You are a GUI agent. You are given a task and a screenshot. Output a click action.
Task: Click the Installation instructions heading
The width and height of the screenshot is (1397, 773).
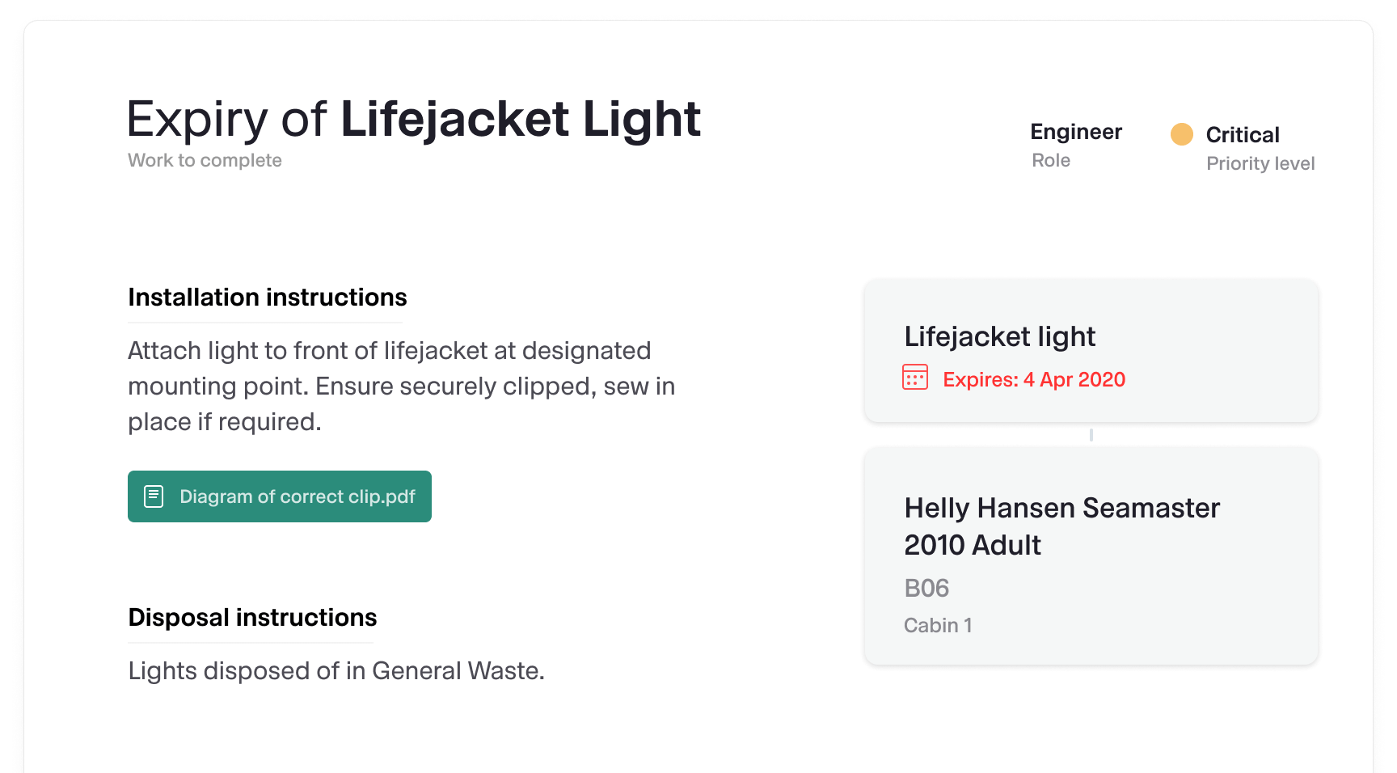(x=268, y=298)
